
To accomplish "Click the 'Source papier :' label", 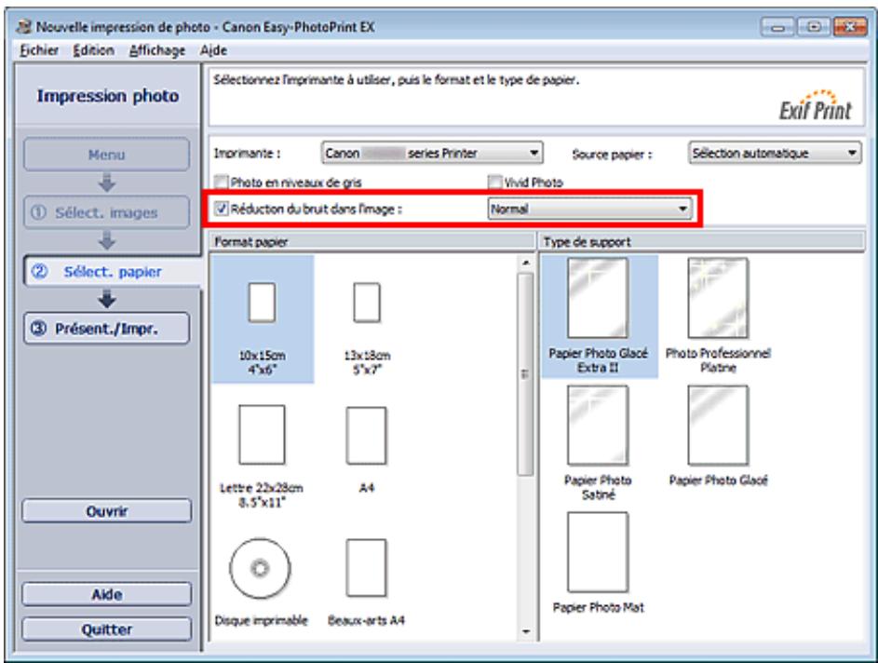I will click(612, 155).
